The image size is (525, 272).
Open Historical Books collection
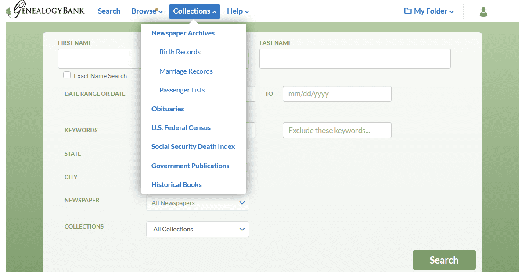pos(176,184)
